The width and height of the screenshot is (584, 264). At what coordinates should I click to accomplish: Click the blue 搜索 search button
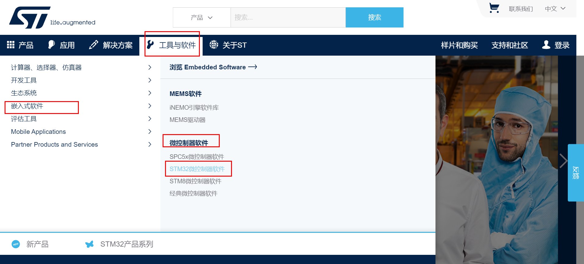(x=374, y=17)
